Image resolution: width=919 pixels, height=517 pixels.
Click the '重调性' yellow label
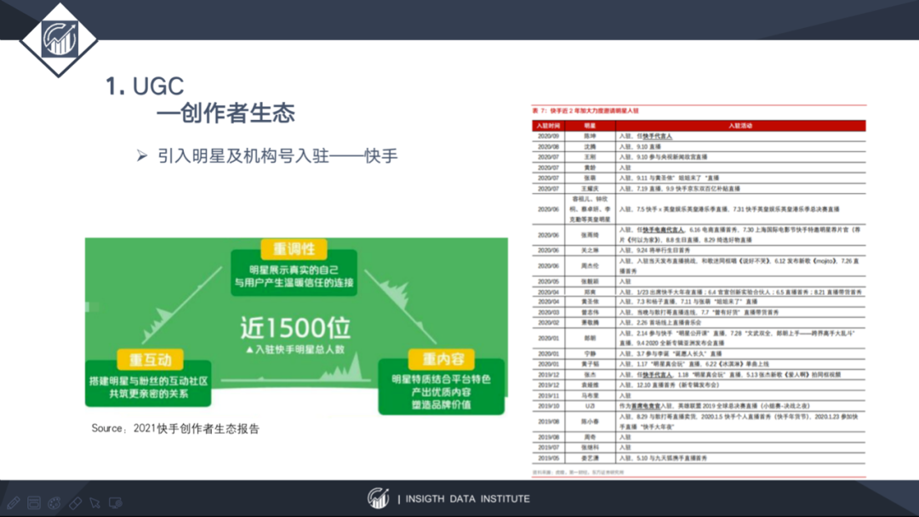[294, 249]
